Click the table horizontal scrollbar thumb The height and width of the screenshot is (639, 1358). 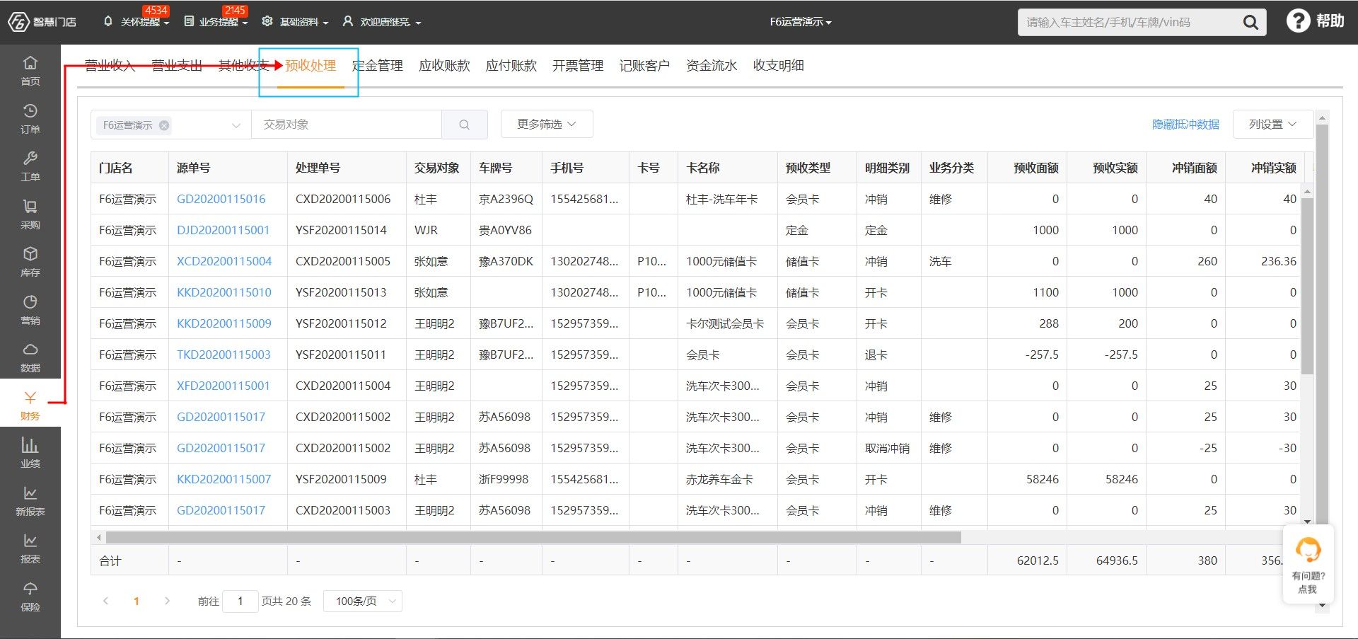pyautogui.click(x=534, y=537)
